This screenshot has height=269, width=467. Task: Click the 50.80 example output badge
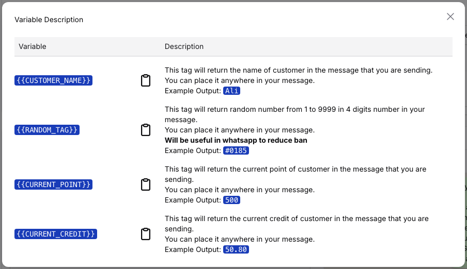[236, 249]
